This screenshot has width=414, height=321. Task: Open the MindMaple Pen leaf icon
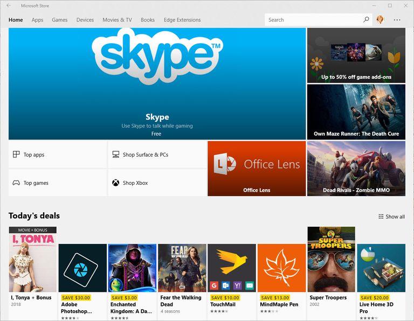(281, 268)
